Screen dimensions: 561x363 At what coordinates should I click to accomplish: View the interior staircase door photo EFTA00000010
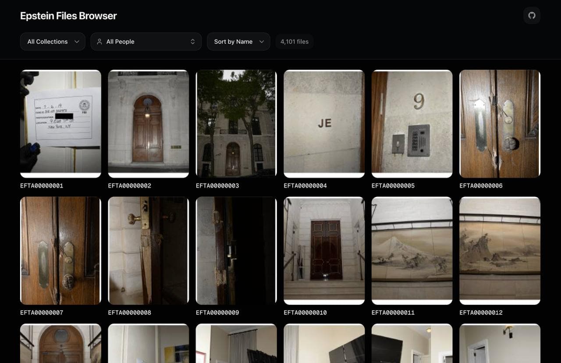[x=324, y=250]
